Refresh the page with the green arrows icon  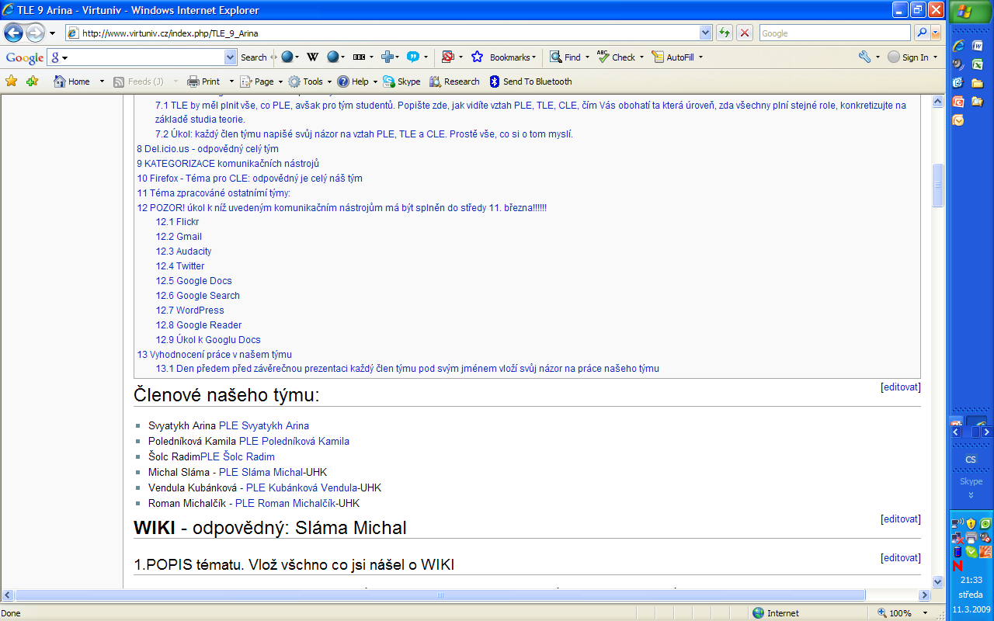[725, 33]
